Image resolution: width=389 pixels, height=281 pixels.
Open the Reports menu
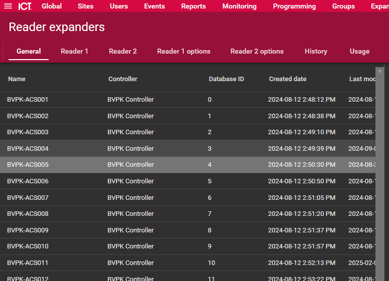194,6
